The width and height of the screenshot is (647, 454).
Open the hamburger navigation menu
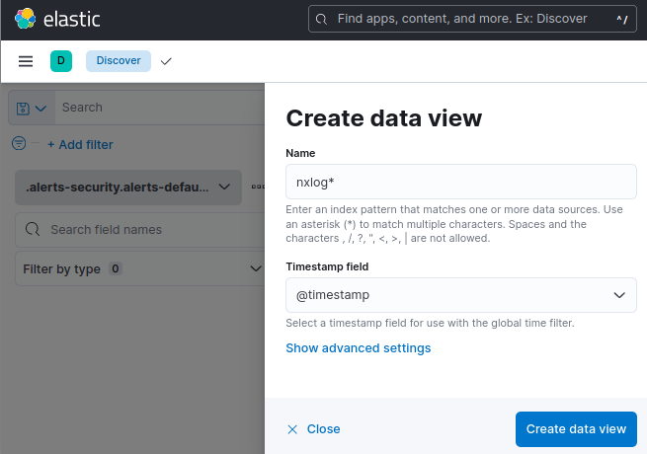[x=26, y=61]
